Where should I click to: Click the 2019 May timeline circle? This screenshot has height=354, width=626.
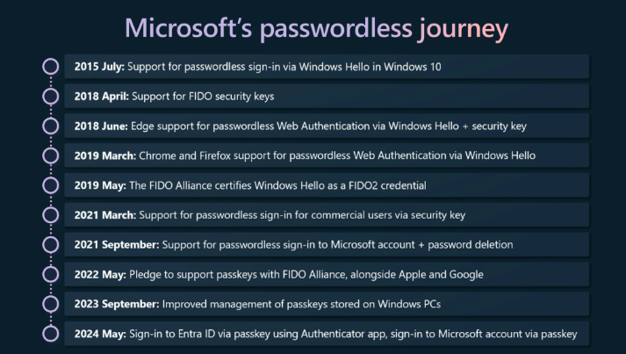point(51,185)
